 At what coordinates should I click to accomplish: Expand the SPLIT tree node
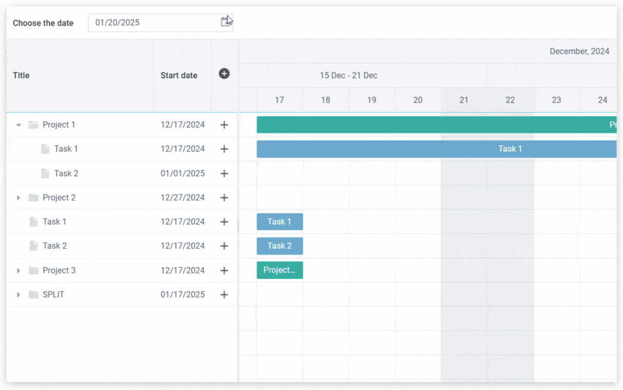19,295
